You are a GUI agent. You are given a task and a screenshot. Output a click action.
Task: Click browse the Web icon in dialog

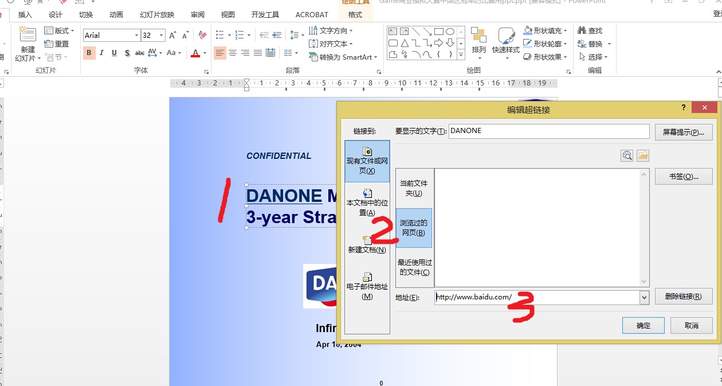627,155
